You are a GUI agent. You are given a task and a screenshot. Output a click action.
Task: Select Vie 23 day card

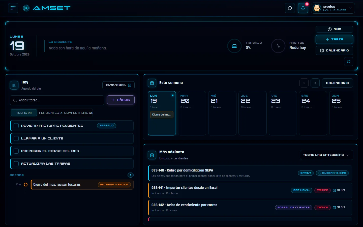[283, 113]
